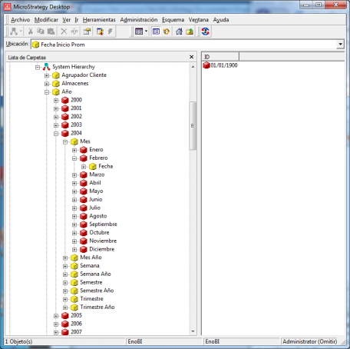The height and width of the screenshot is (349, 350).
Task: Click the MicroStrategy Desktop title bar icon
Action: pyautogui.click(x=8, y=7)
